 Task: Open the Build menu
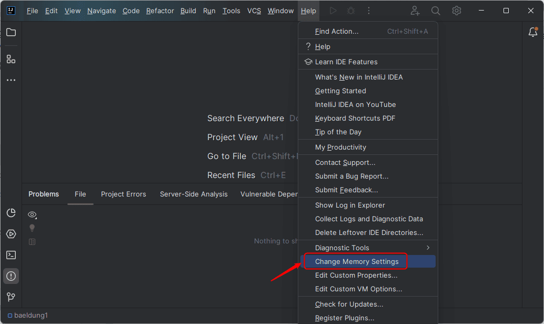pos(188,11)
